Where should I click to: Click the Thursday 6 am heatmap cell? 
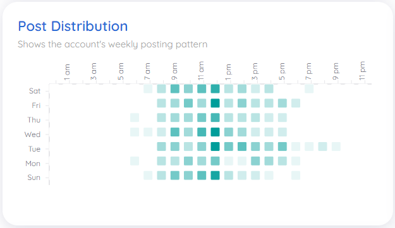pyautogui.click(x=135, y=117)
